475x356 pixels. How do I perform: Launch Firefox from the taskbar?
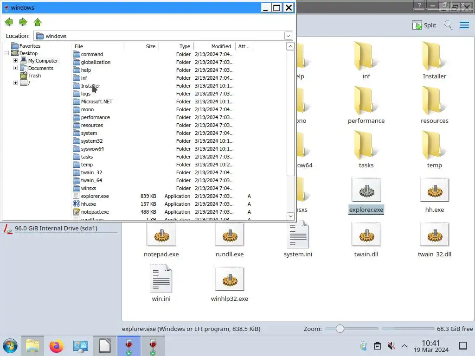coord(57,346)
